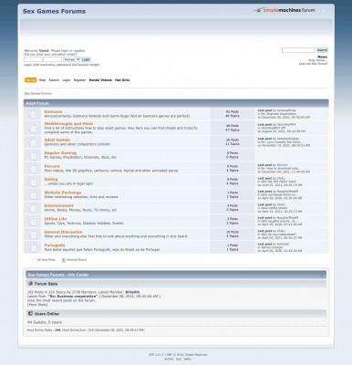Viewport: 352px width, 365px height.
Task: Open the [More Stats] link
Action: tap(37, 305)
